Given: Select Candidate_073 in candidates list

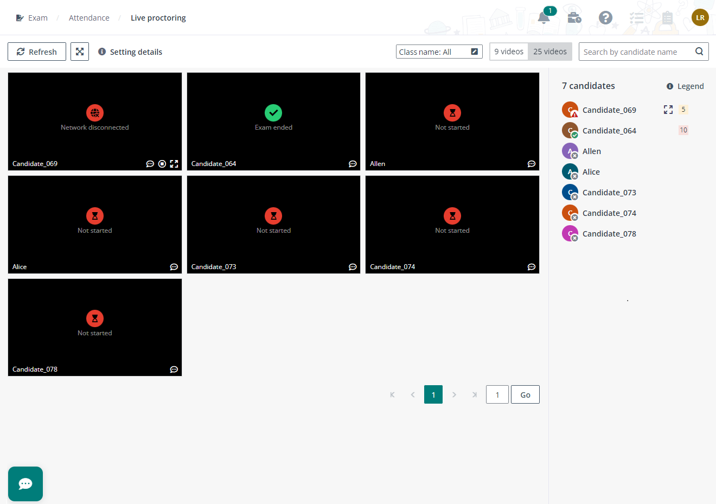Looking at the screenshot, I should pos(609,193).
